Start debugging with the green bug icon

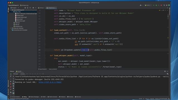156,5
